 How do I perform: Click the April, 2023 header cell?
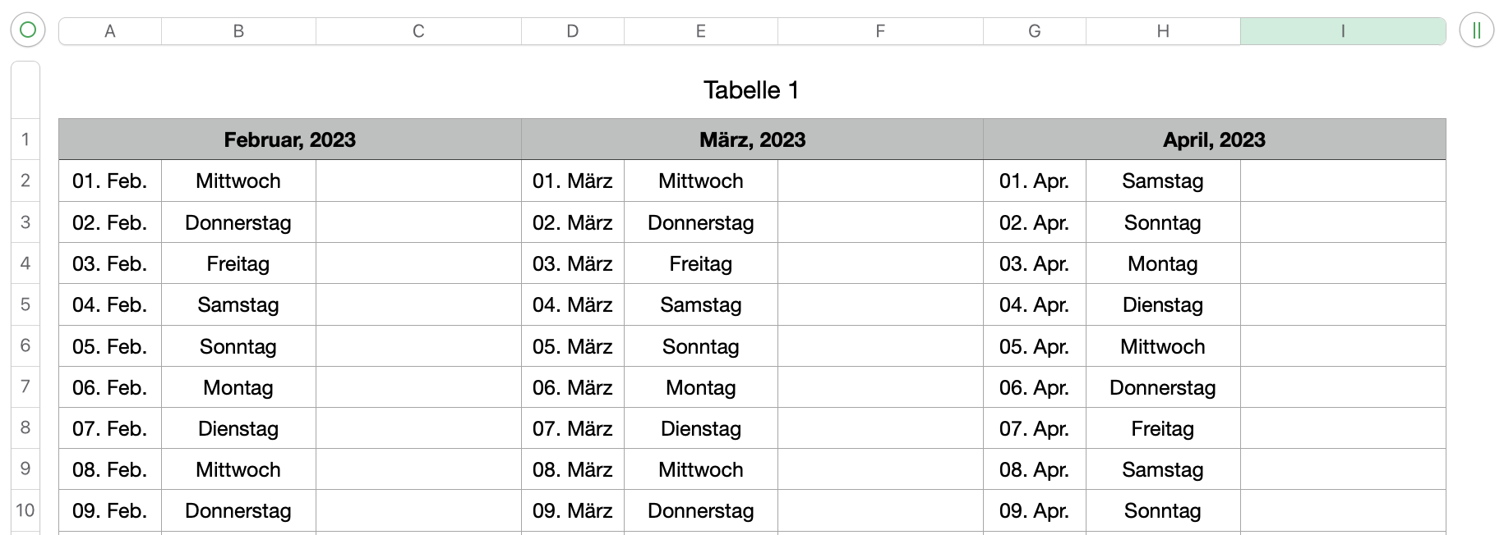point(1214,139)
